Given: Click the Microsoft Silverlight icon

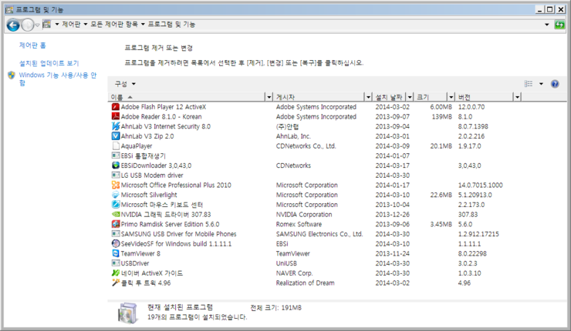Looking at the screenshot, I should pos(116,195).
